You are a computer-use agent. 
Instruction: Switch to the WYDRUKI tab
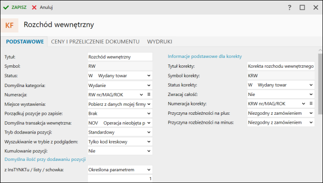[x=160, y=42]
